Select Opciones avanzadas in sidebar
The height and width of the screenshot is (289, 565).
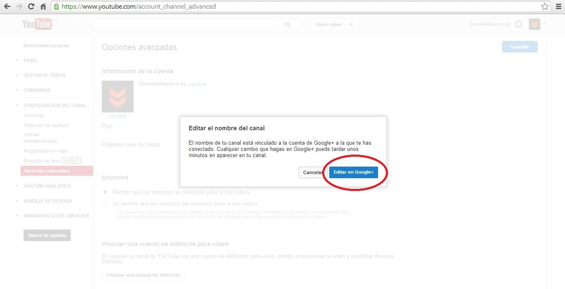pos(56,171)
